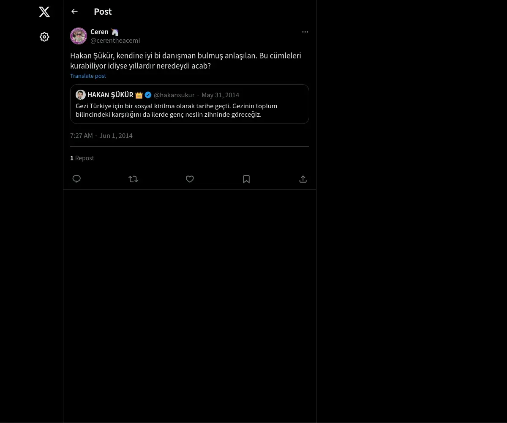Click the 7:27 AM Jun 1, 2014 timestamp
The width and height of the screenshot is (507, 423).
[x=101, y=135]
